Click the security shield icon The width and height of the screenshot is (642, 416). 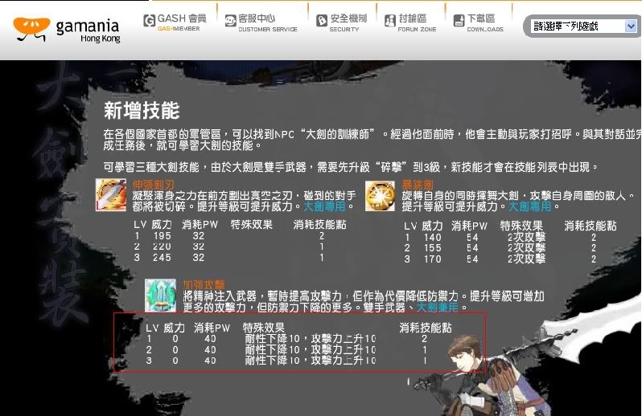[x=321, y=21]
